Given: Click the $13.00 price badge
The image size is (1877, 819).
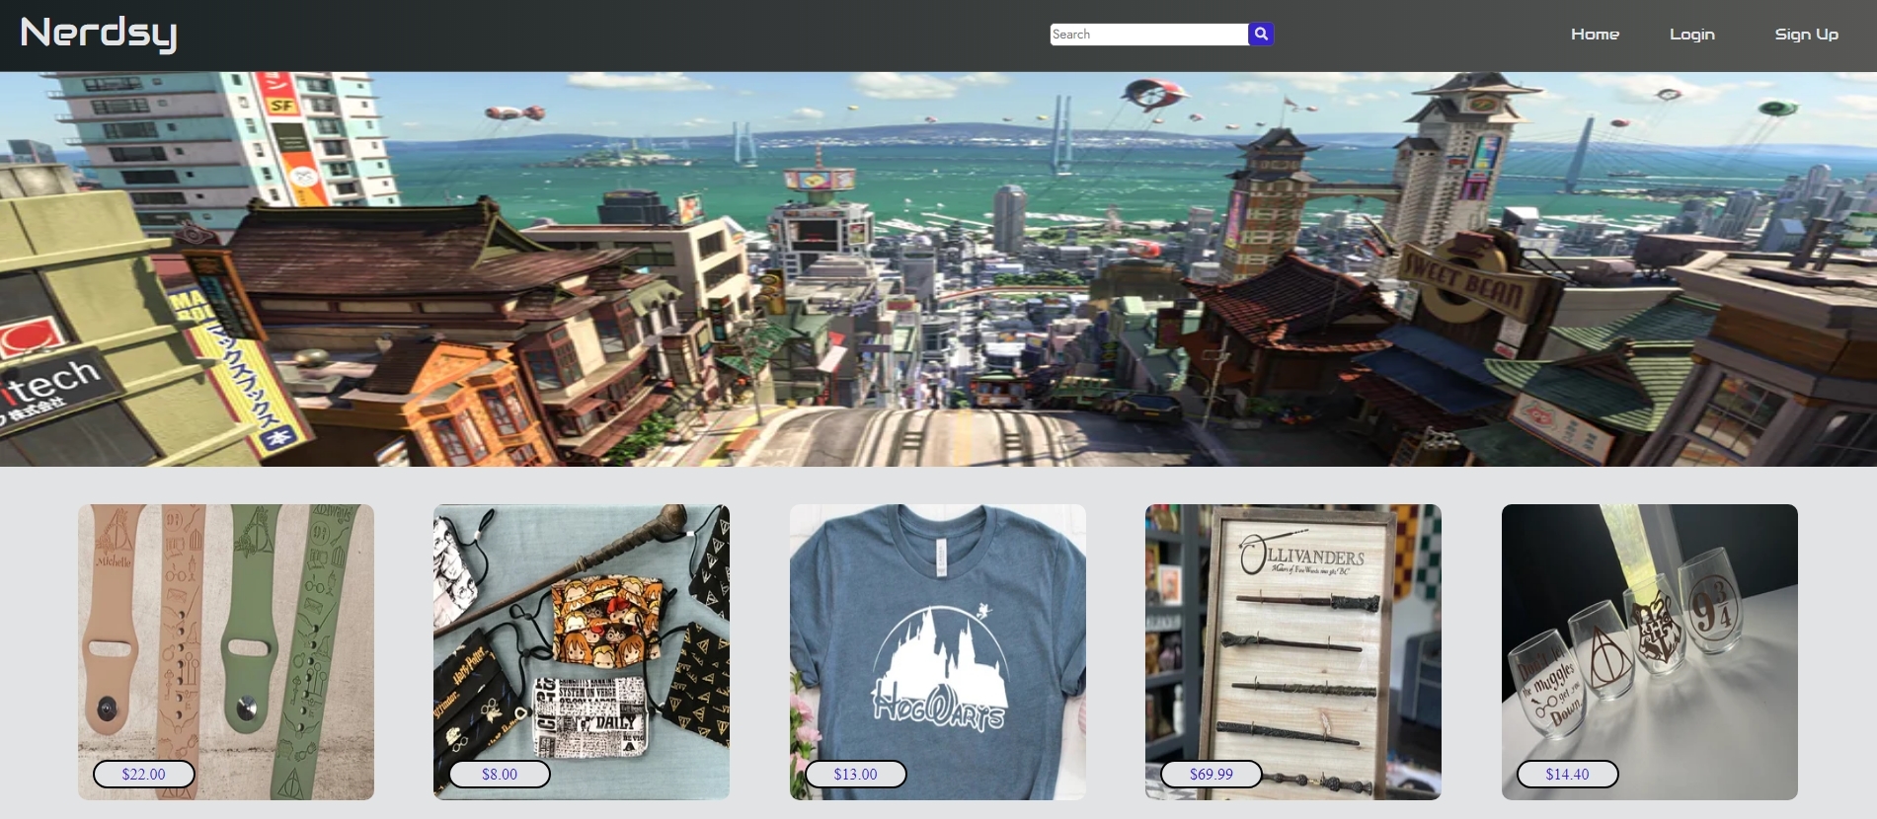Looking at the screenshot, I should pyautogui.click(x=856, y=775).
